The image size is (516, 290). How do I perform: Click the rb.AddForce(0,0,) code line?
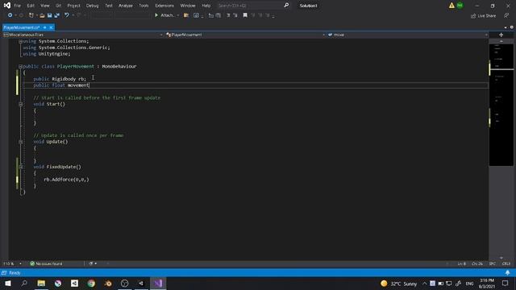[66, 180]
